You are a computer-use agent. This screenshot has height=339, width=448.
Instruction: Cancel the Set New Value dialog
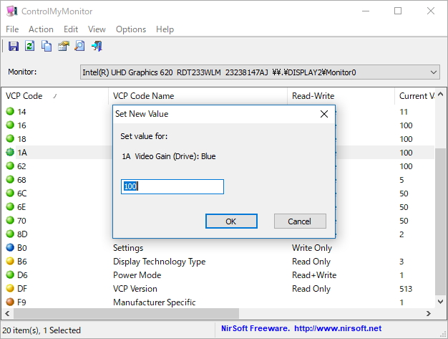300,221
